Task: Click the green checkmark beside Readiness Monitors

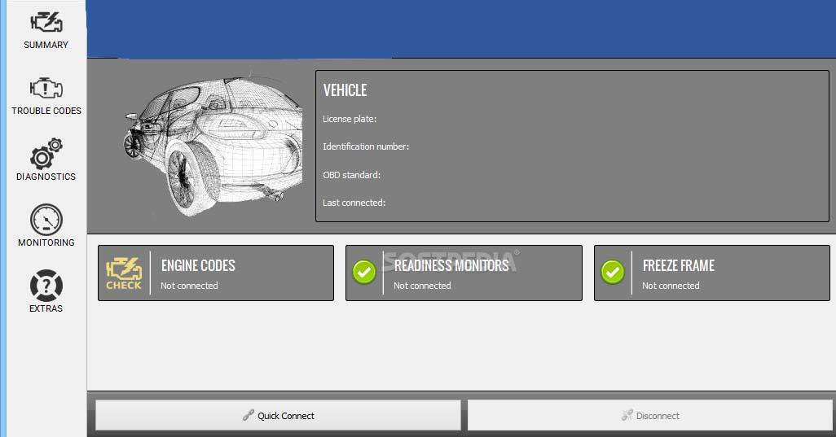Action: (x=364, y=273)
